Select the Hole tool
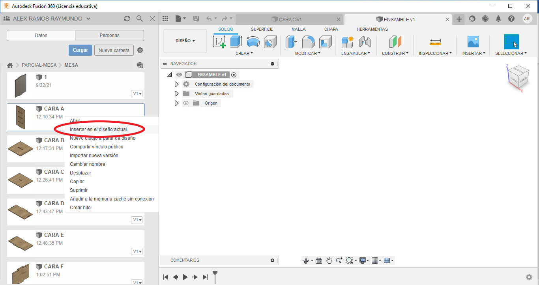Viewport: 539px width, 285px height. tap(270, 42)
